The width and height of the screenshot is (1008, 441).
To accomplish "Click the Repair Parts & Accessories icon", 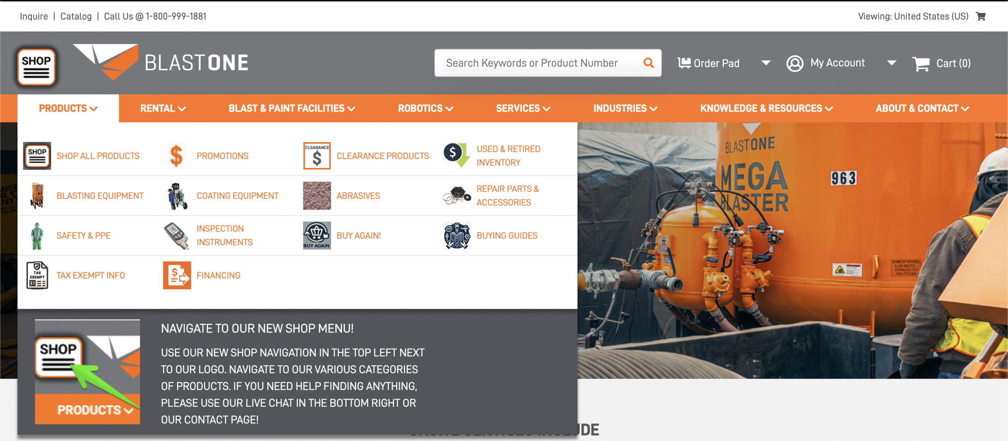I will [457, 195].
